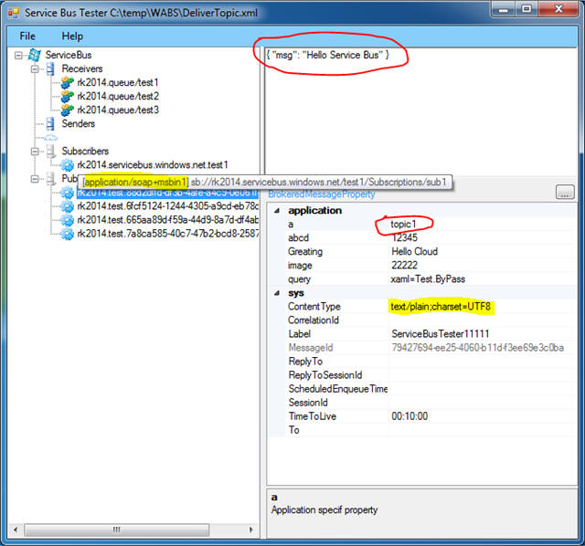Select the rk2014.queue/test3 receiver

118,110
